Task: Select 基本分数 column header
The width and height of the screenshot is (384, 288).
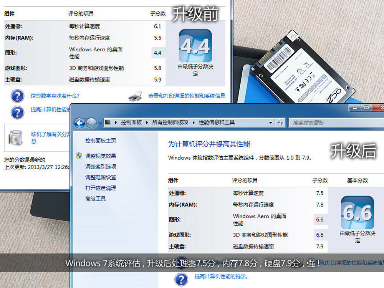Action: (357, 180)
